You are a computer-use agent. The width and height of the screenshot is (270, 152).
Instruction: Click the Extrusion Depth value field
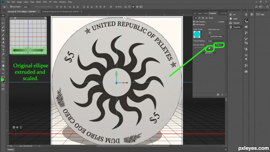pos(219,45)
